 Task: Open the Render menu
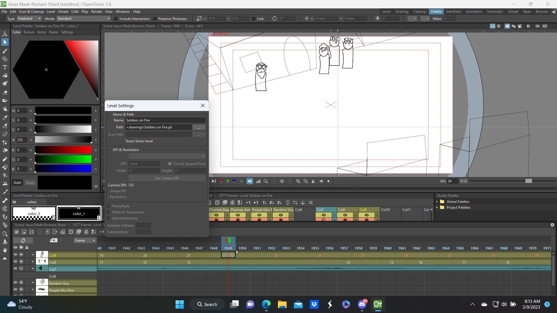coord(97,12)
